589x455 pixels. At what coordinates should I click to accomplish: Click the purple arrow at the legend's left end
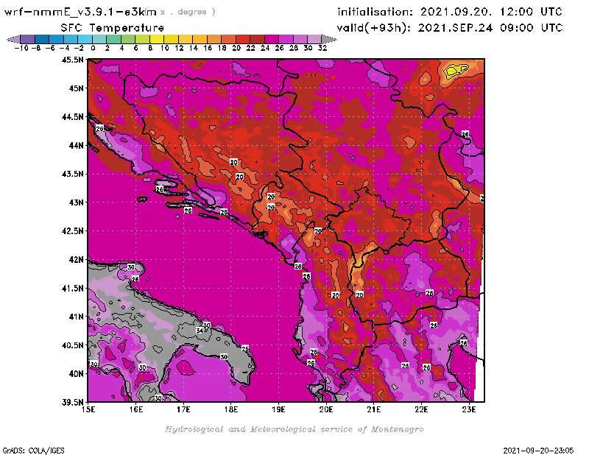[13, 39]
